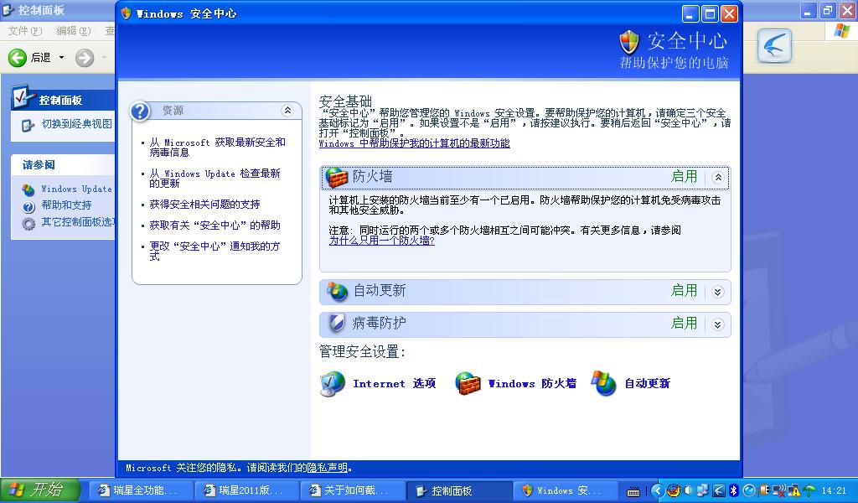This screenshot has width=858, height=503.
Task: Click the 安全基础 heading text
Action: [345, 101]
